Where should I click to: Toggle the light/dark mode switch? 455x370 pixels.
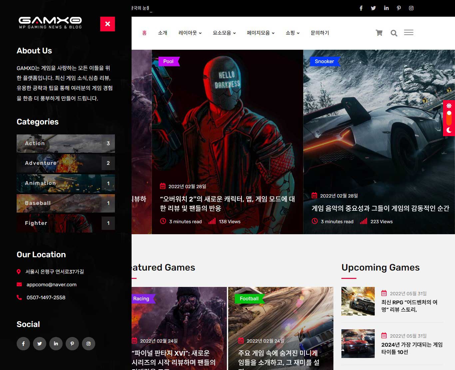click(449, 118)
